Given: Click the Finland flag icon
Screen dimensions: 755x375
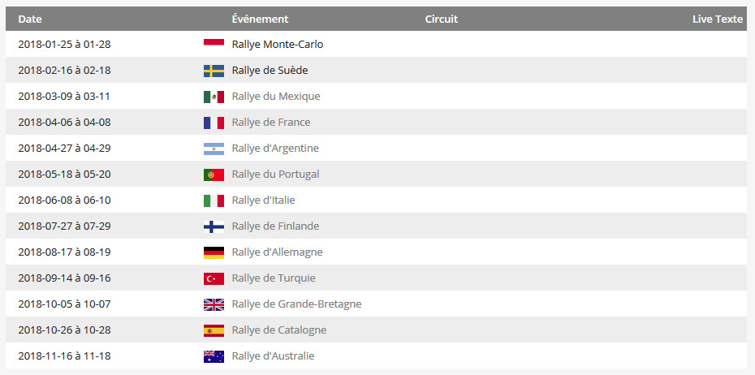Looking at the screenshot, I should (x=214, y=226).
